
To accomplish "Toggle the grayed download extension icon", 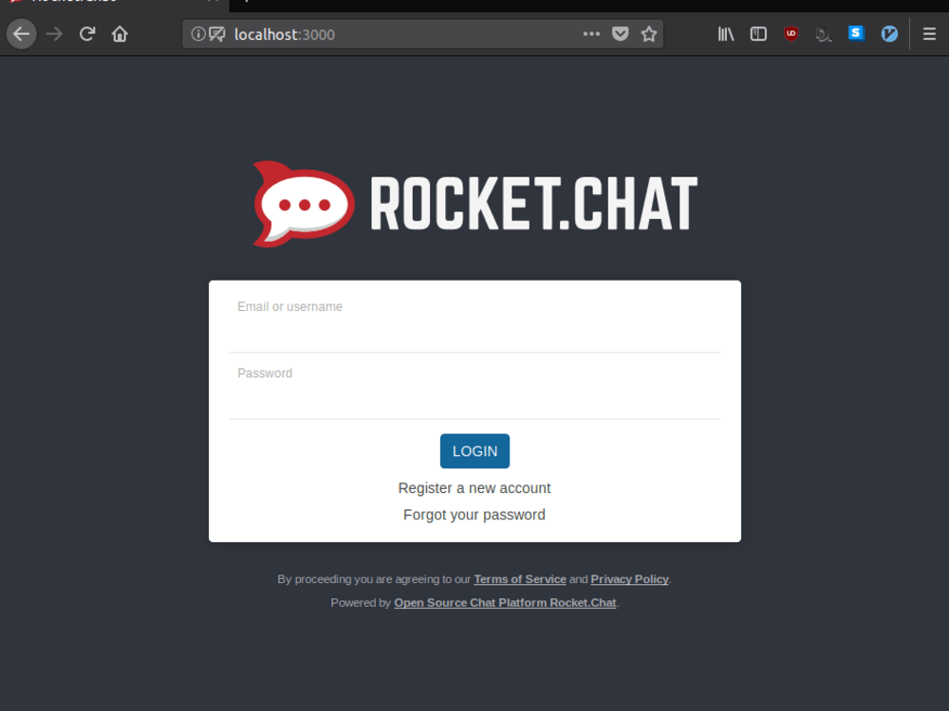I will 823,34.
